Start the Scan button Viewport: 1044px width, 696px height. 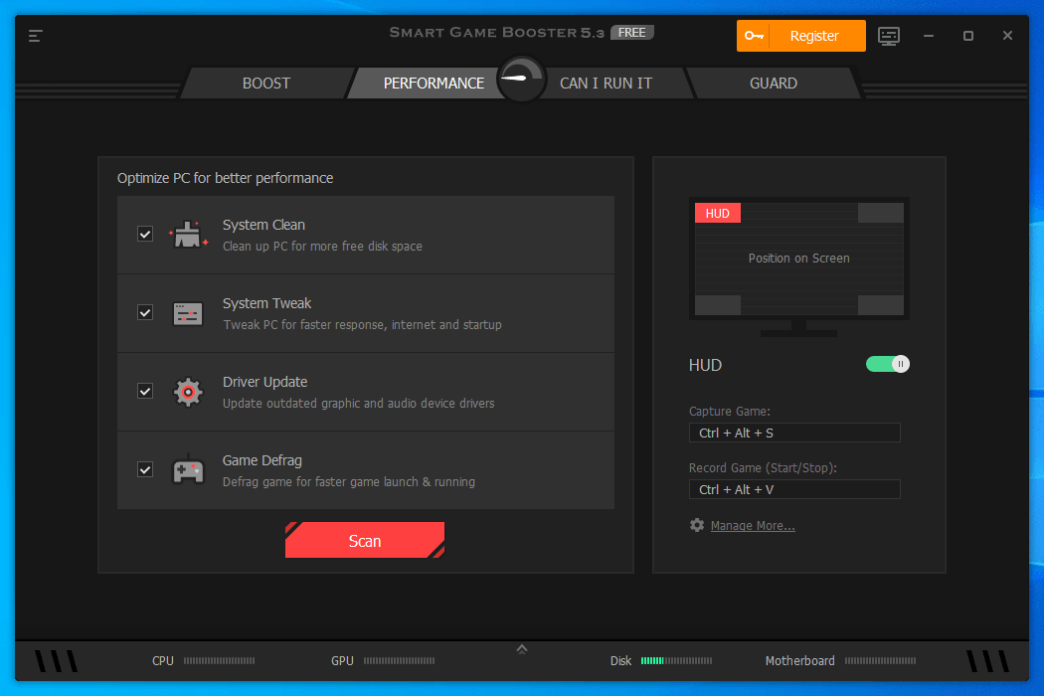365,541
